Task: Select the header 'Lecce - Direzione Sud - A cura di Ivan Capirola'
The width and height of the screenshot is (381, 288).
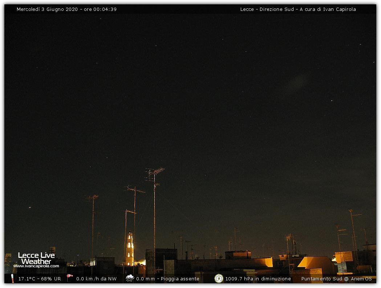Action: pos(298,9)
